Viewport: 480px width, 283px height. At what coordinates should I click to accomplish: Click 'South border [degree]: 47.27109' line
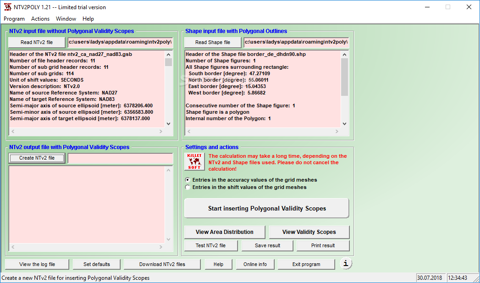tap(229, 73)
